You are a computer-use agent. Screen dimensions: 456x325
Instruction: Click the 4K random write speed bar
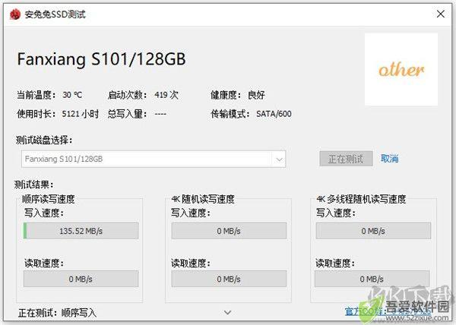(x=229, y=231)
